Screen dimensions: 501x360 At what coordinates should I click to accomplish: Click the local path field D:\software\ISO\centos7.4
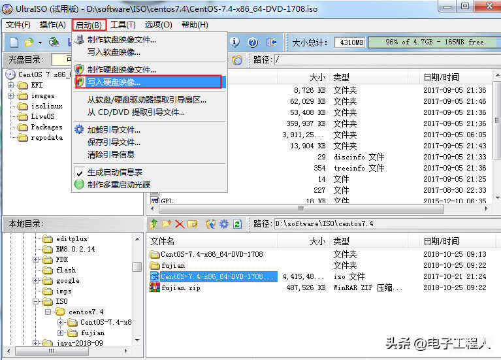(387, 224)
